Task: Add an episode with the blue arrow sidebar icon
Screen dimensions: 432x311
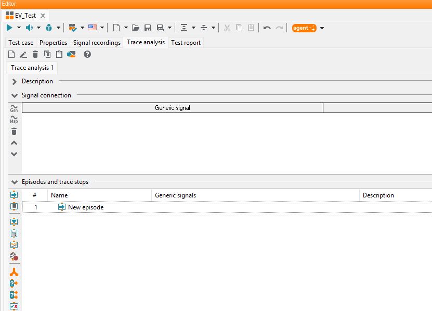Action: point(14,195)
